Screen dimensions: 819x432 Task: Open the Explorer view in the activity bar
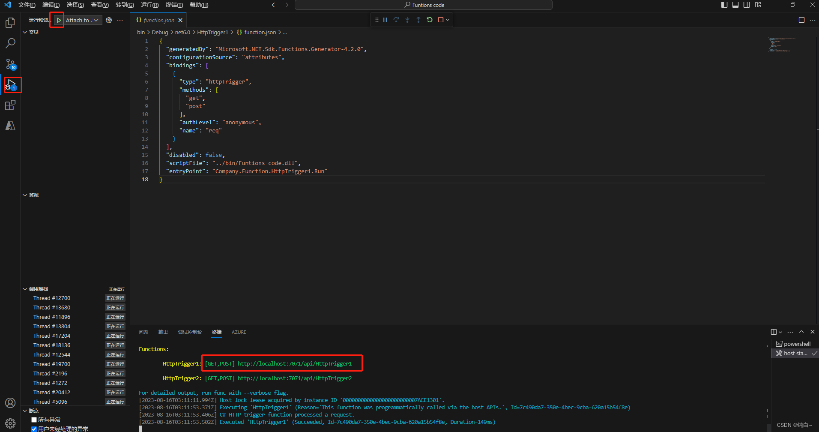pos(10,22)
